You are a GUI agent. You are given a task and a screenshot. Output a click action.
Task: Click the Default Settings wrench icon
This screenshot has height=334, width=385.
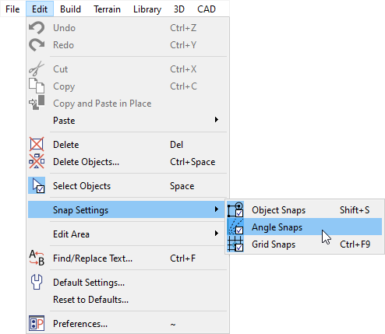[37, 282]
